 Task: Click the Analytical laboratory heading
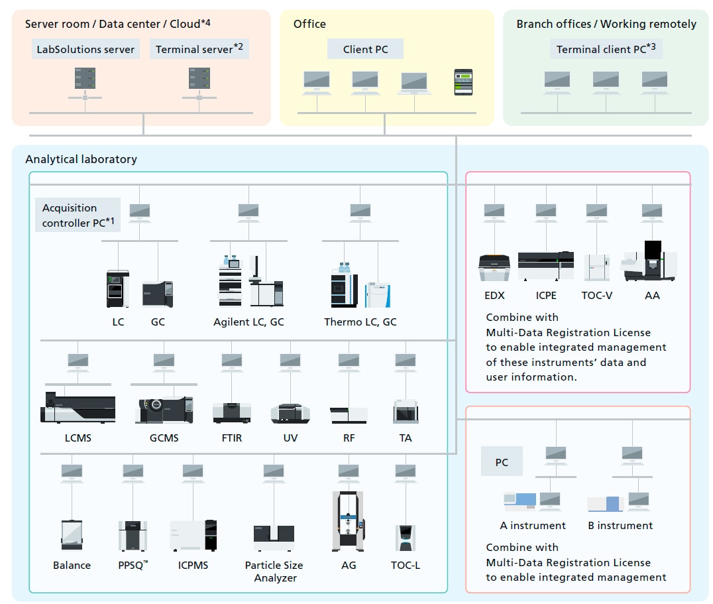pos(81,159)
